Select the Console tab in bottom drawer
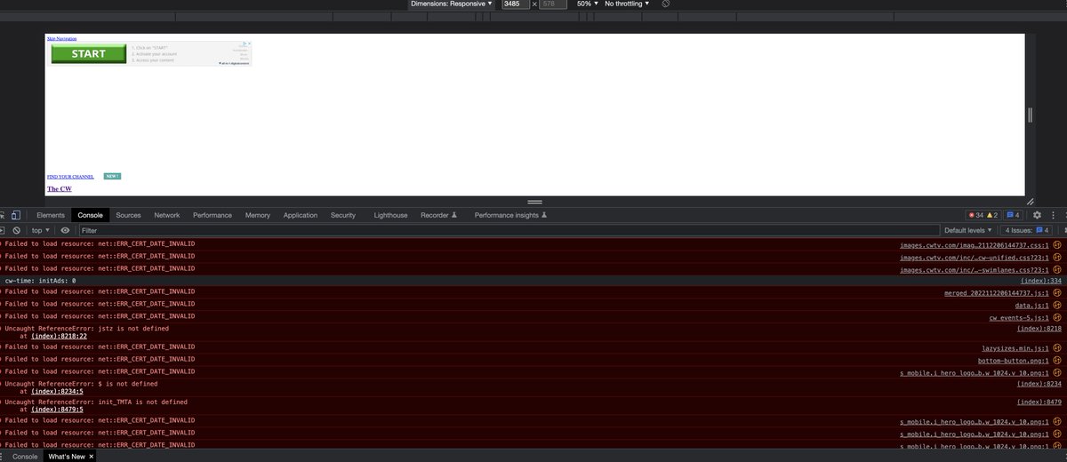 [25, 456]
